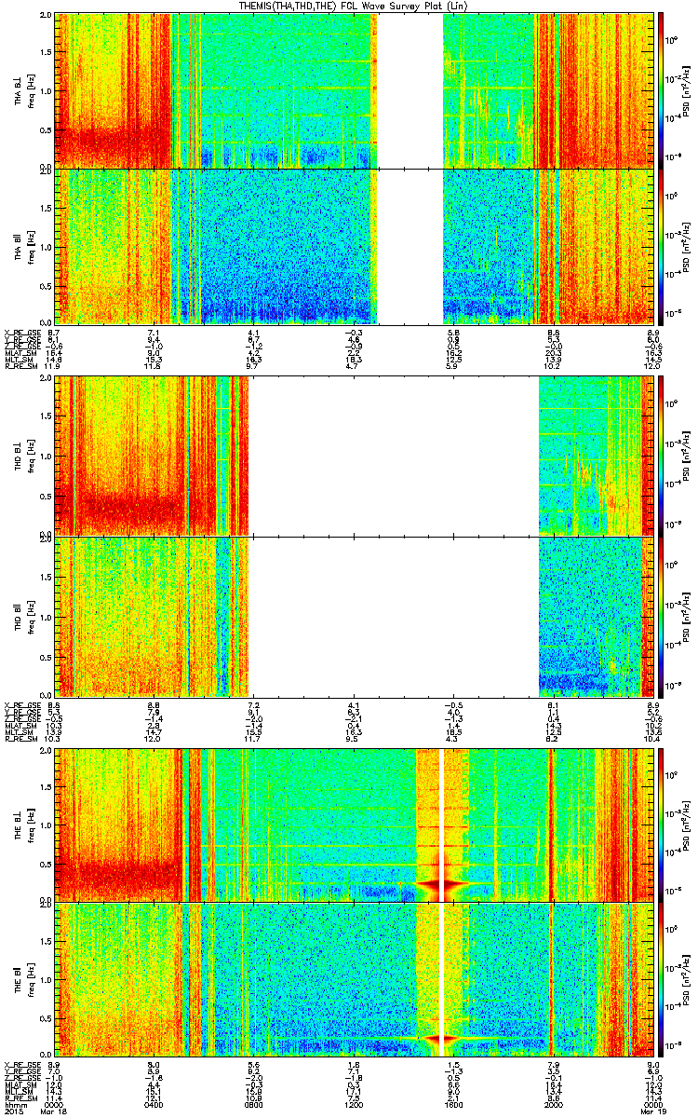Click the white data gap in THA B⊥ panel

pyautogui.click(x=409, y=89)
